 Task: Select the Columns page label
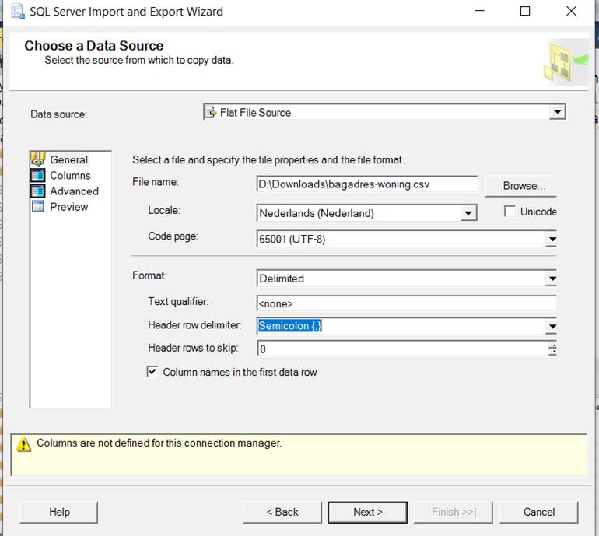pyautogui.click(x=70, y=175)
